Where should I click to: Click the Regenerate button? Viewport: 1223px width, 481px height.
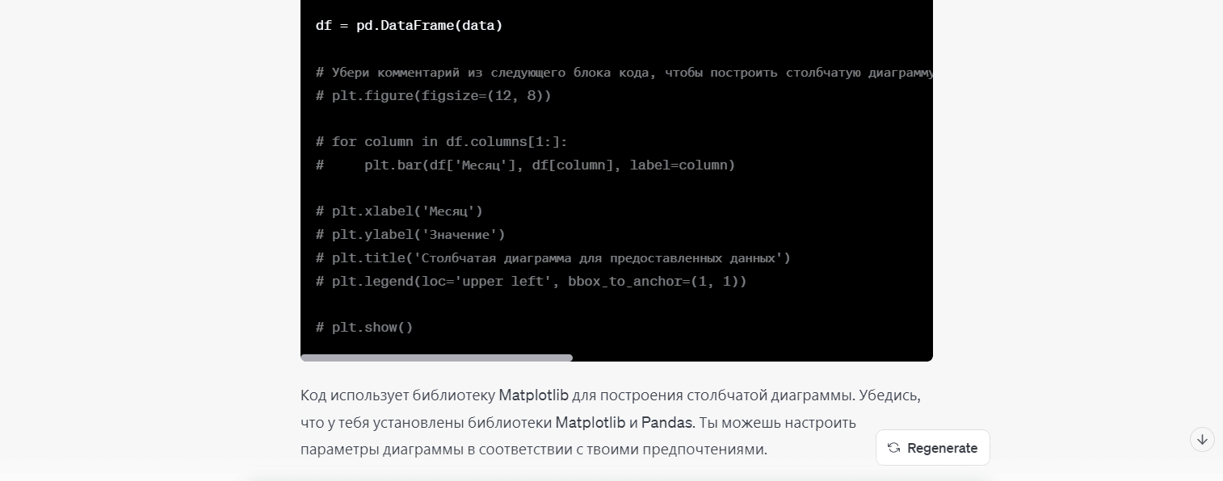933,448
